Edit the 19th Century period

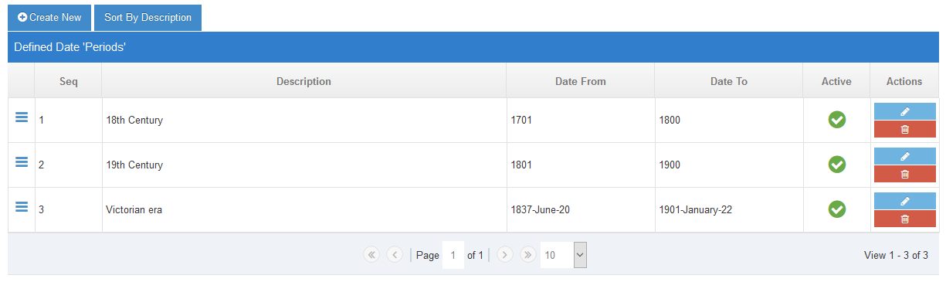coord(904,156)
